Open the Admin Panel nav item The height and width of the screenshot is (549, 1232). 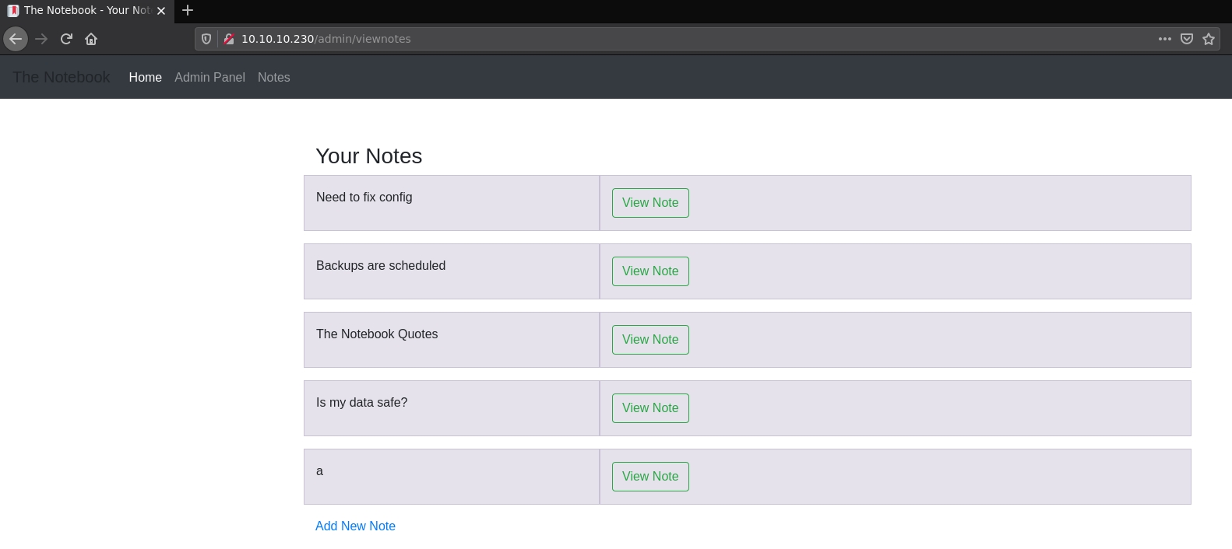click(209, 77)
